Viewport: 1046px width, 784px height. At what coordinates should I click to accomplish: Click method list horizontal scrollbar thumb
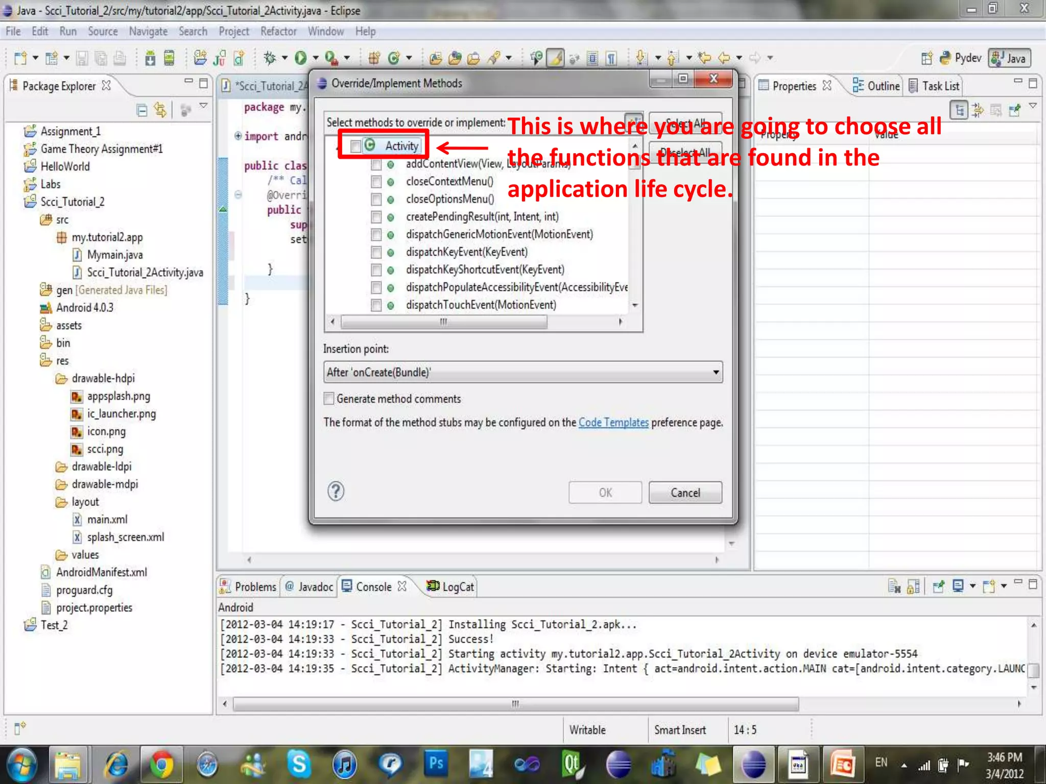[443, 322]
